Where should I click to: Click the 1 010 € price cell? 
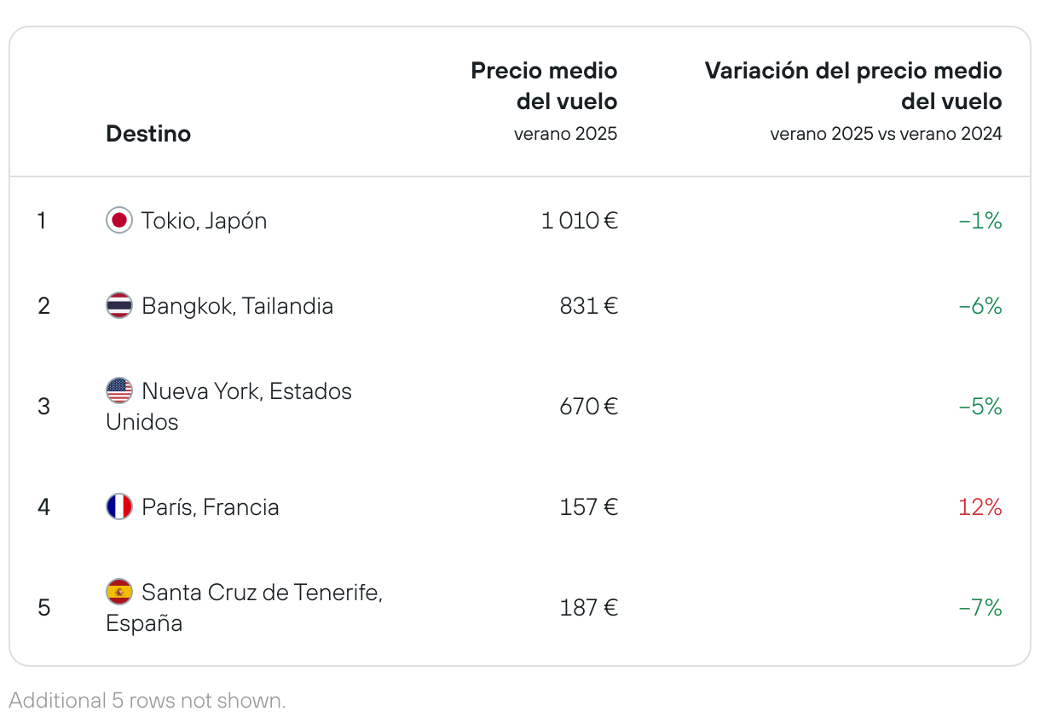(x=580, y=221)
